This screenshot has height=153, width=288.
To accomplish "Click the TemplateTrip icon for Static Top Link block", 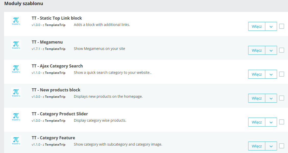I will (16, 21).
